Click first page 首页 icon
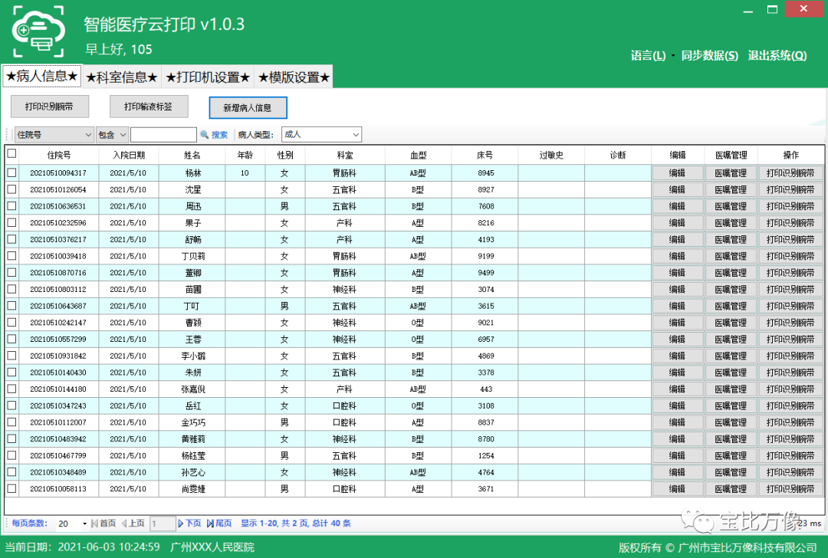 point(95,524)
